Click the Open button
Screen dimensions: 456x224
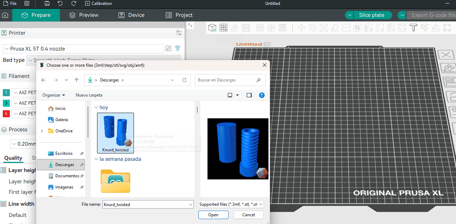point(213,215)
